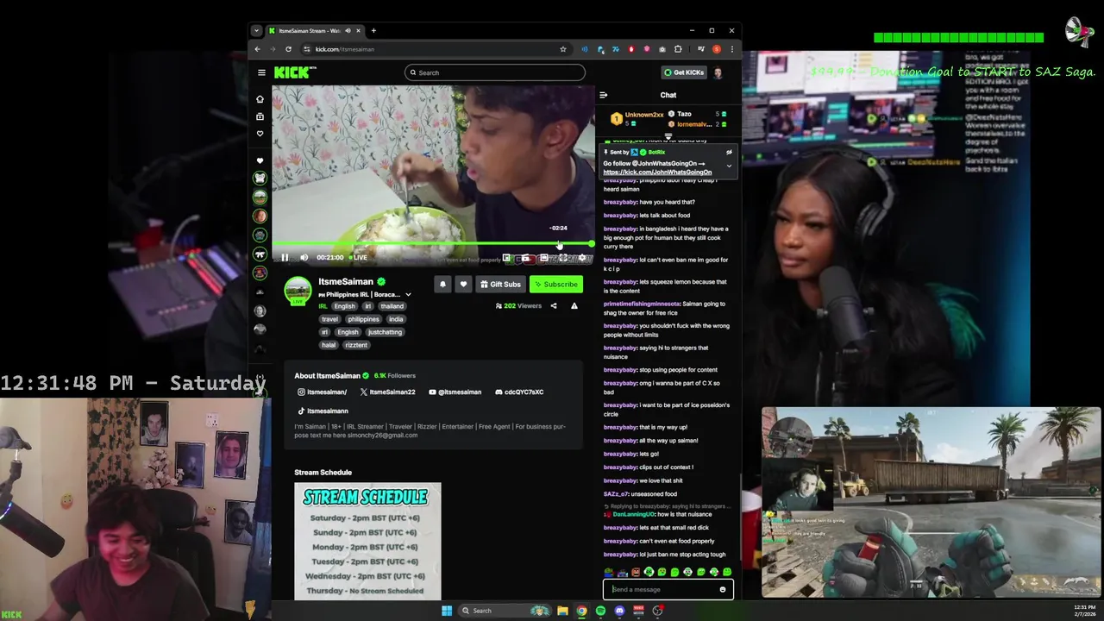Open File Explorer from taskbar

coord(562,611)
